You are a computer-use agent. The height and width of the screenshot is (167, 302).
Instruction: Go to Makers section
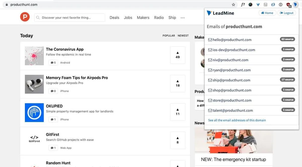click(x=143, y=18)
